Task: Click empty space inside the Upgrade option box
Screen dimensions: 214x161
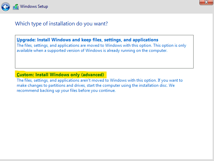Action: tap(104, 61)
